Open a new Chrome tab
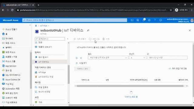Viewport: 194px width, 109px height. 38,5
